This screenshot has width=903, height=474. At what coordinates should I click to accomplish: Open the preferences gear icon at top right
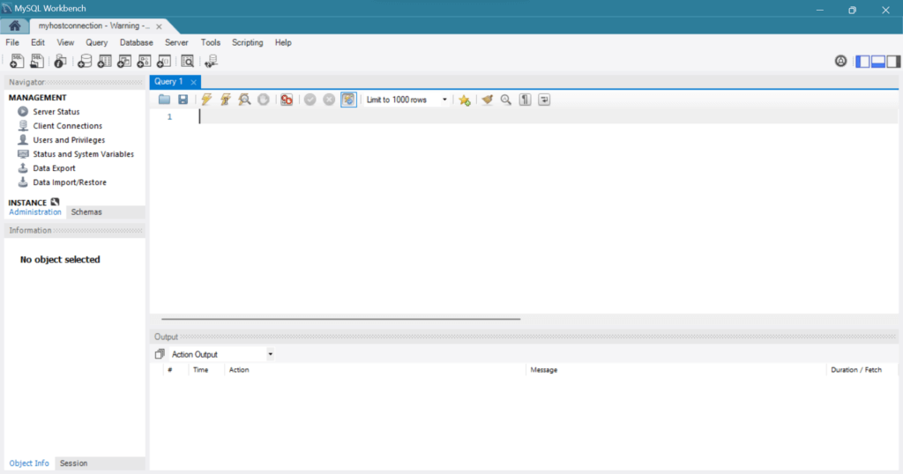coord(840,61)
